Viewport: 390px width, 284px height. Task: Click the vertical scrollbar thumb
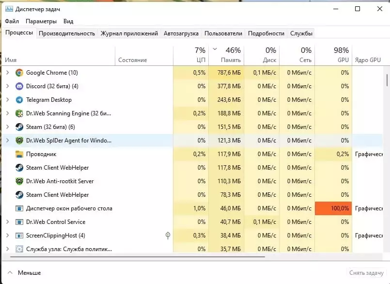(387, 80)
